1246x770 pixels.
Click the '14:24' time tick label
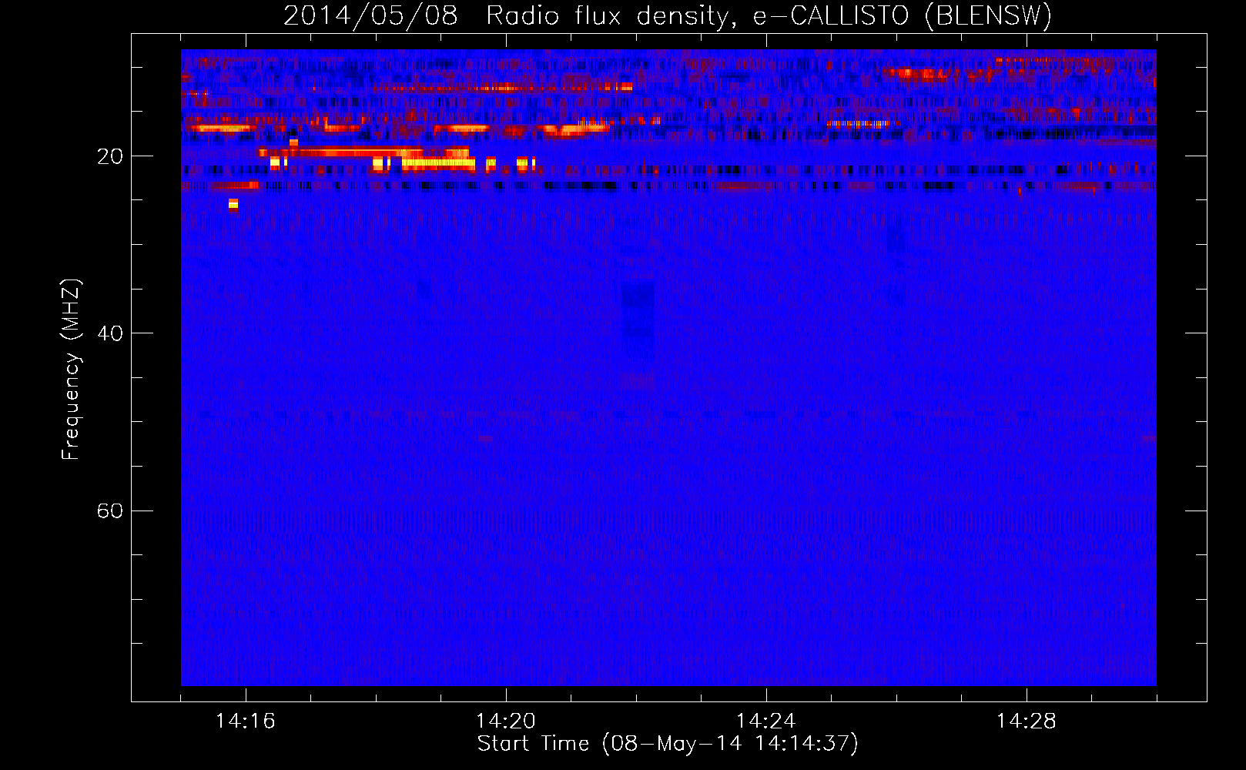pos(766,721)
